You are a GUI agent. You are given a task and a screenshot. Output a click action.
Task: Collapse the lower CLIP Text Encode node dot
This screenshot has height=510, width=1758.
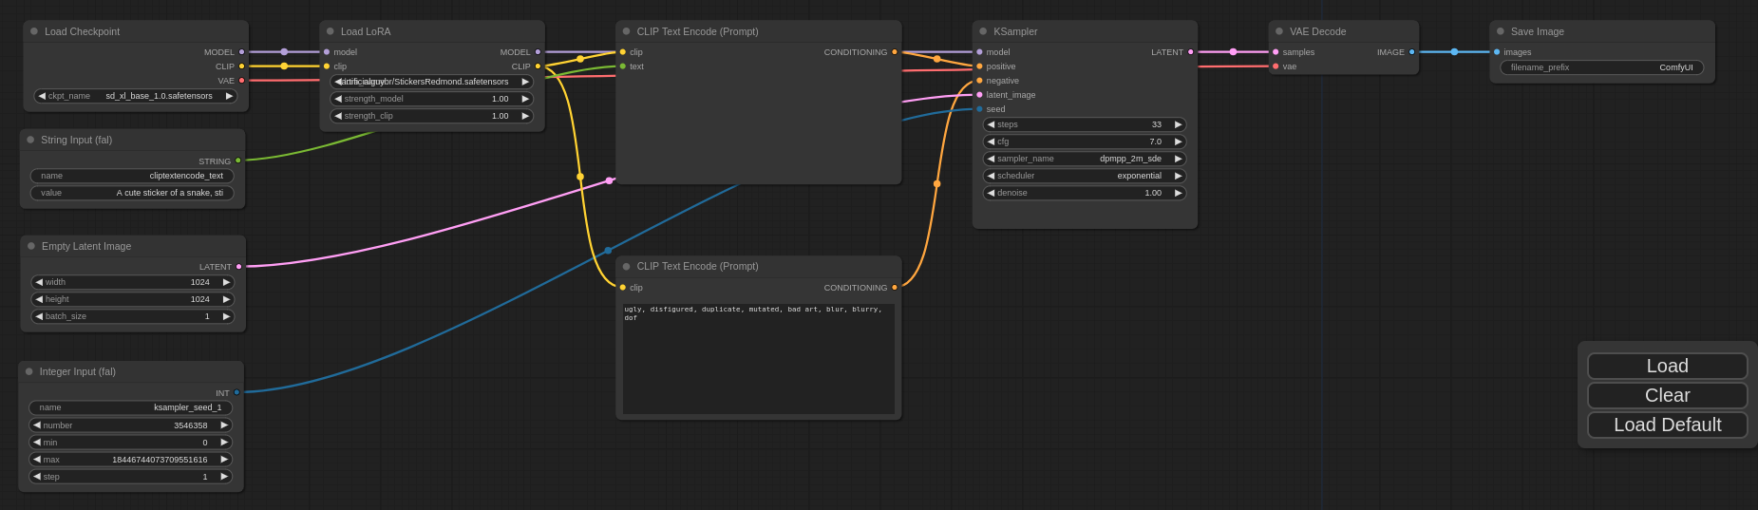tap(626, 267)
